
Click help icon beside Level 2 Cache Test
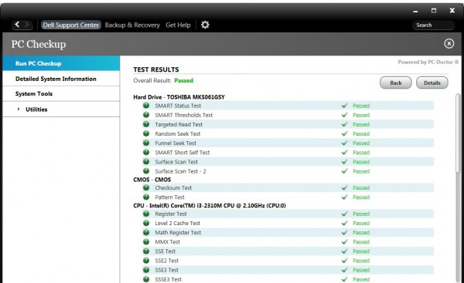click(146, 223)
